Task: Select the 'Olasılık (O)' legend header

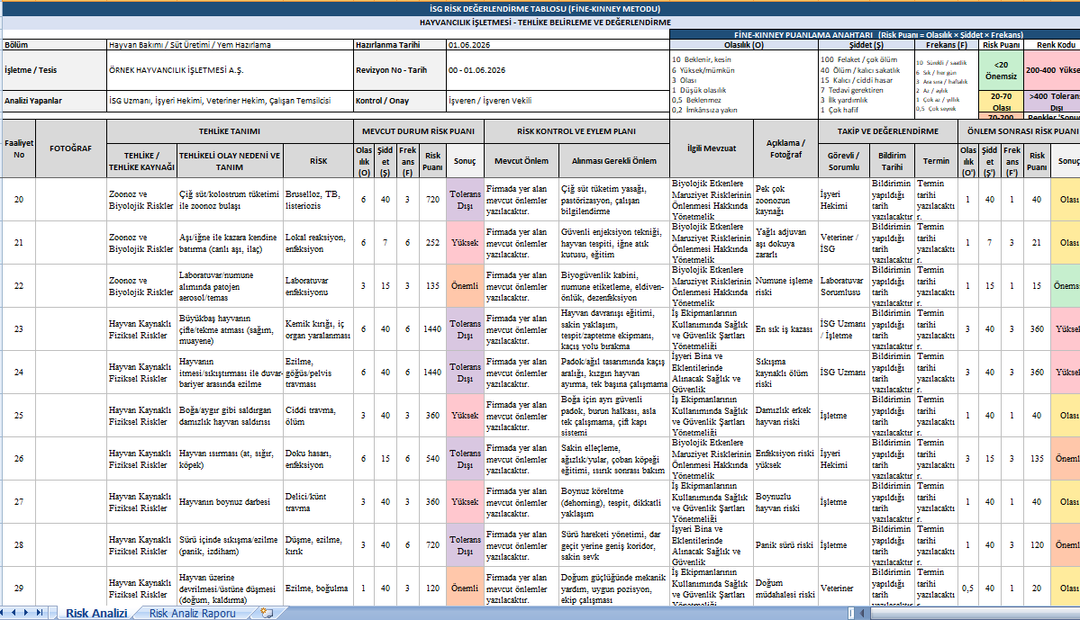Action: point(744,45)
